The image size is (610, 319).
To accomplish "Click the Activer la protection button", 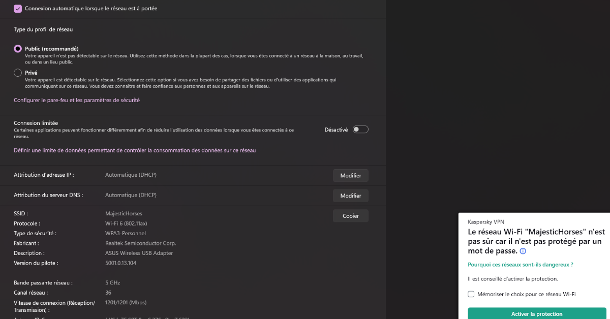I will coord(537,313).
